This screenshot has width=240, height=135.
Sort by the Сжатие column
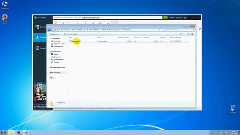164,37
